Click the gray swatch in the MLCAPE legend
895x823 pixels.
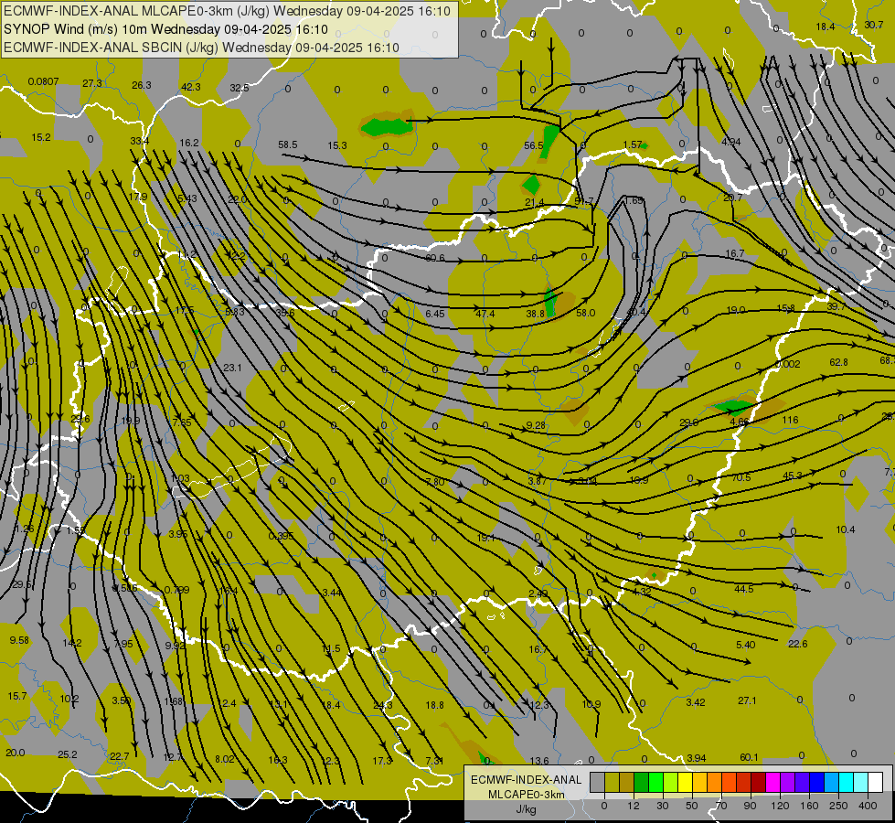[598, 782]
